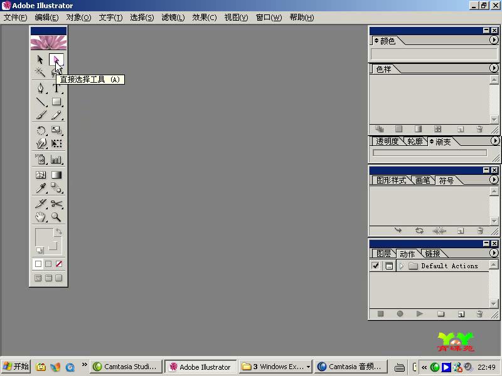This screenshot has width=502, height=376.
Task: Select the Magic Wand tool
Action: [x=40, y=73]
